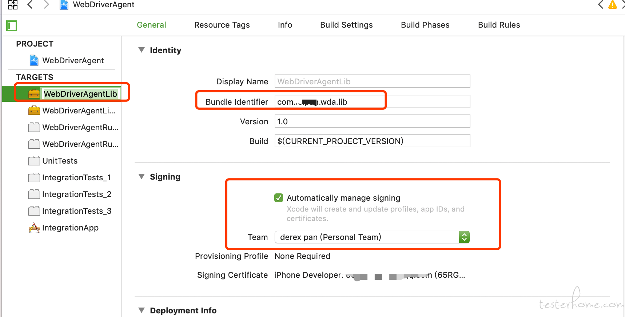Toggle the projects and targets list sidebar icon
The width and height of the screenshot is (625, 317).
(12, 25)
